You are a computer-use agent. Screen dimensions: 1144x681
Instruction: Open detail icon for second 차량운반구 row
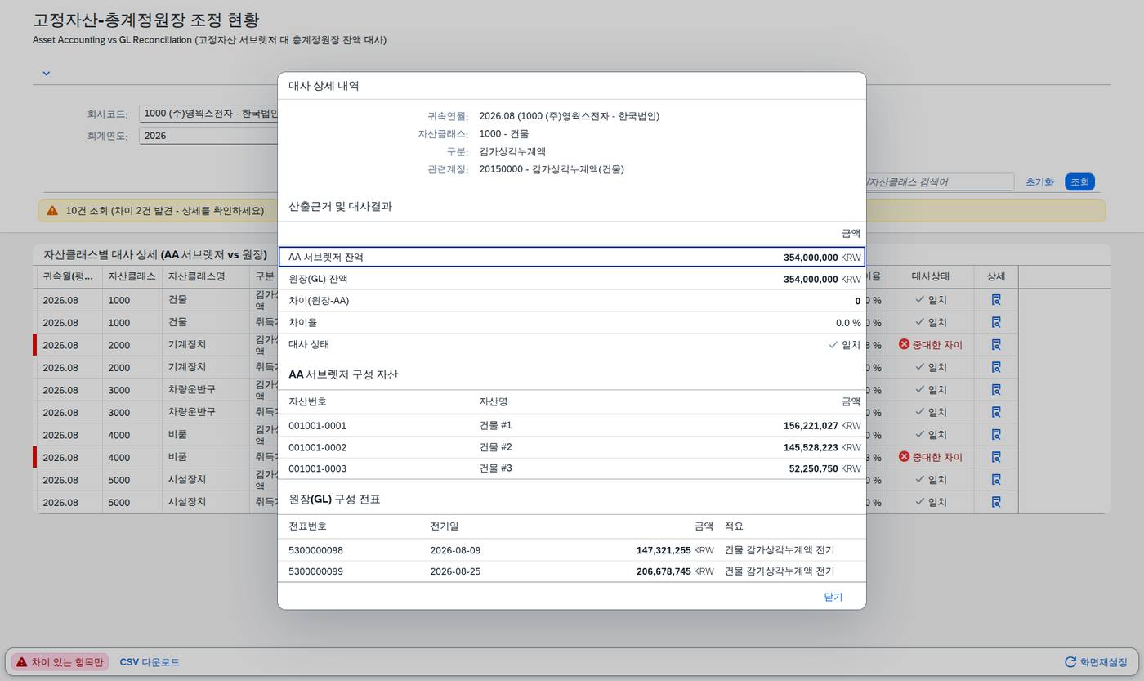coord(996,412)
